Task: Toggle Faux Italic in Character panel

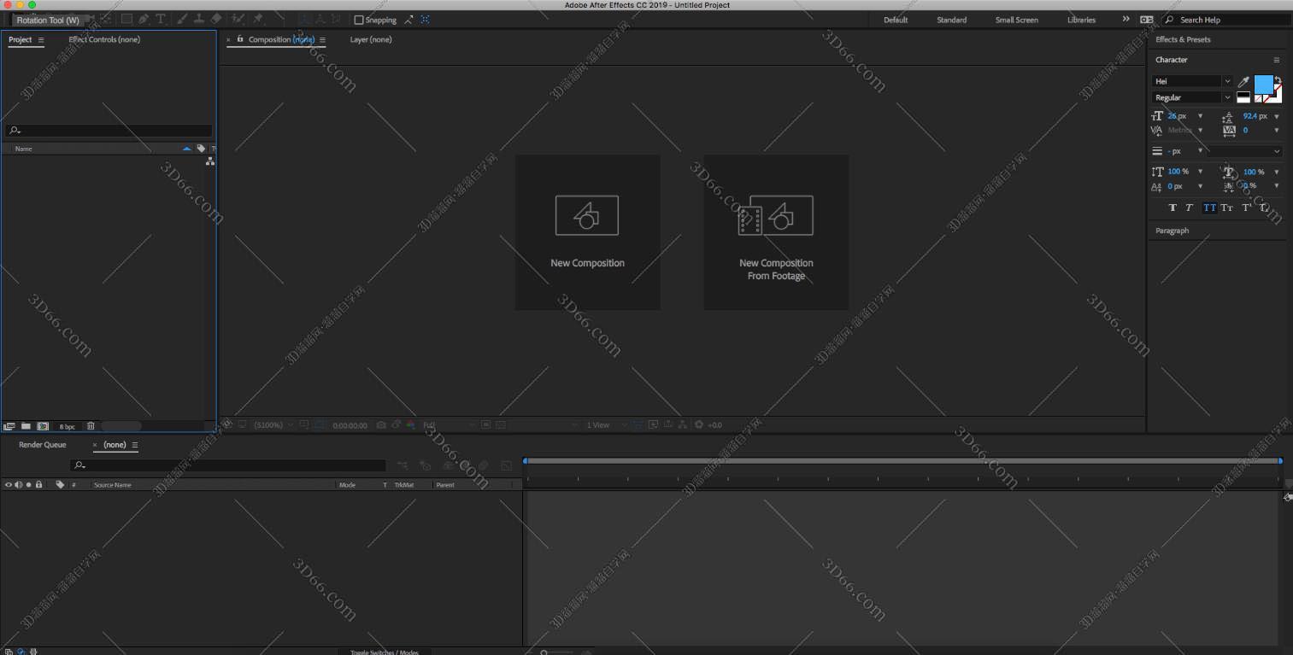Action: tap(1189, 208)
